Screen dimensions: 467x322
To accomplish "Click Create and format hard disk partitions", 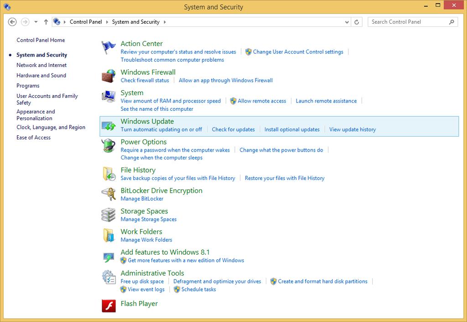I will [322, 281].
